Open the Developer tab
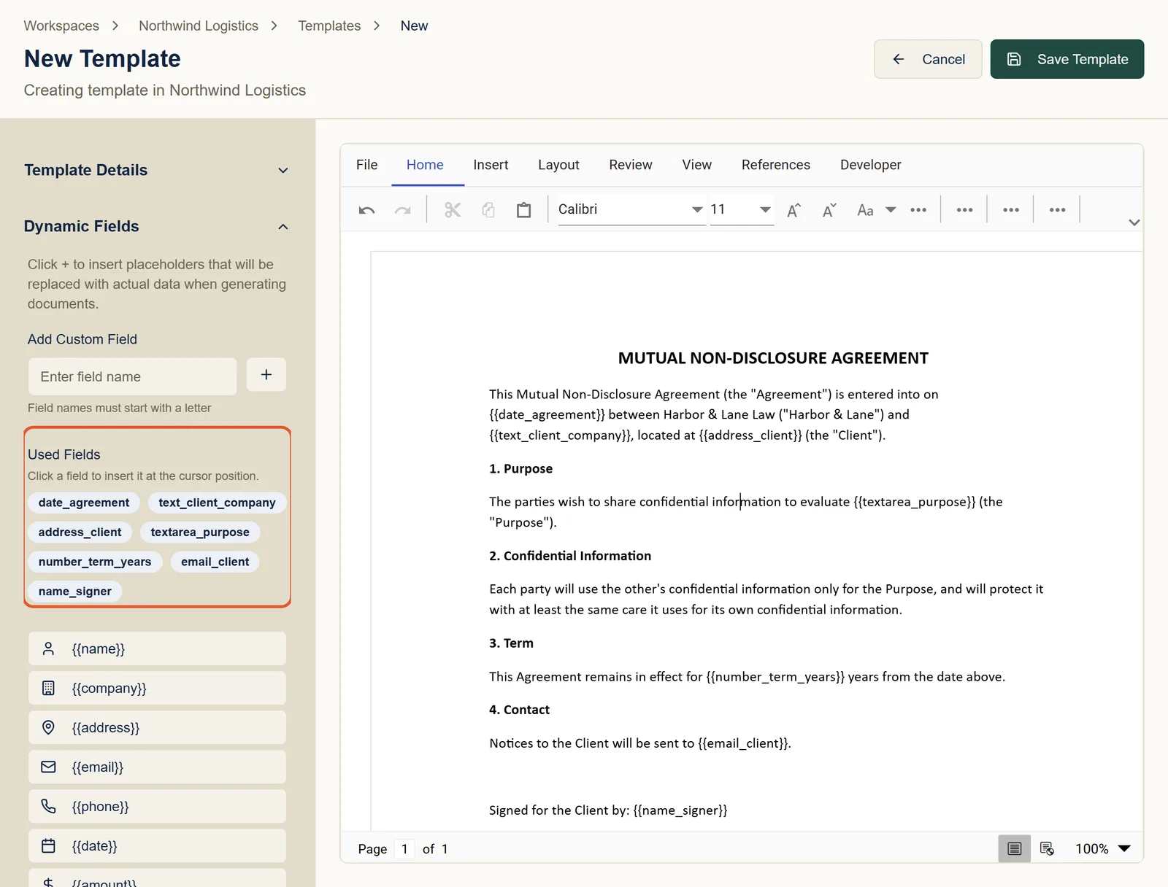The height and width of the screenshot is (887, 1168). pos(870,165)
